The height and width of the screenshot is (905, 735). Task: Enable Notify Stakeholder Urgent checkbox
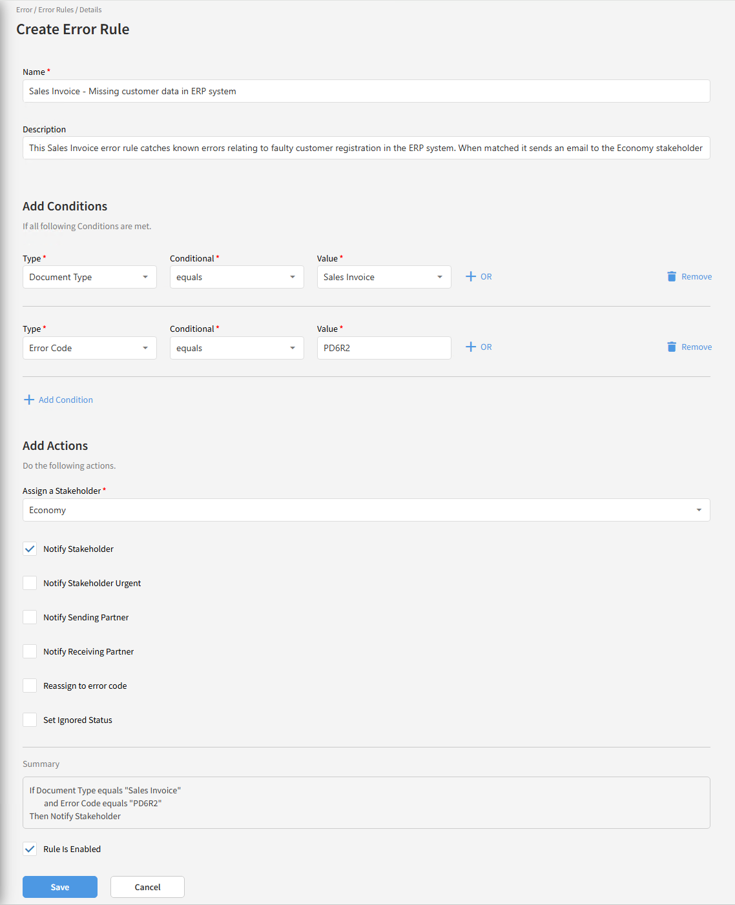point(30,584)
